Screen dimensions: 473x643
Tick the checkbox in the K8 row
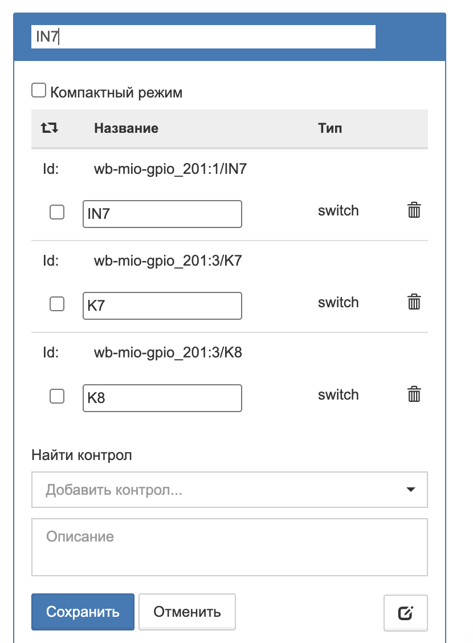point(57,396)
